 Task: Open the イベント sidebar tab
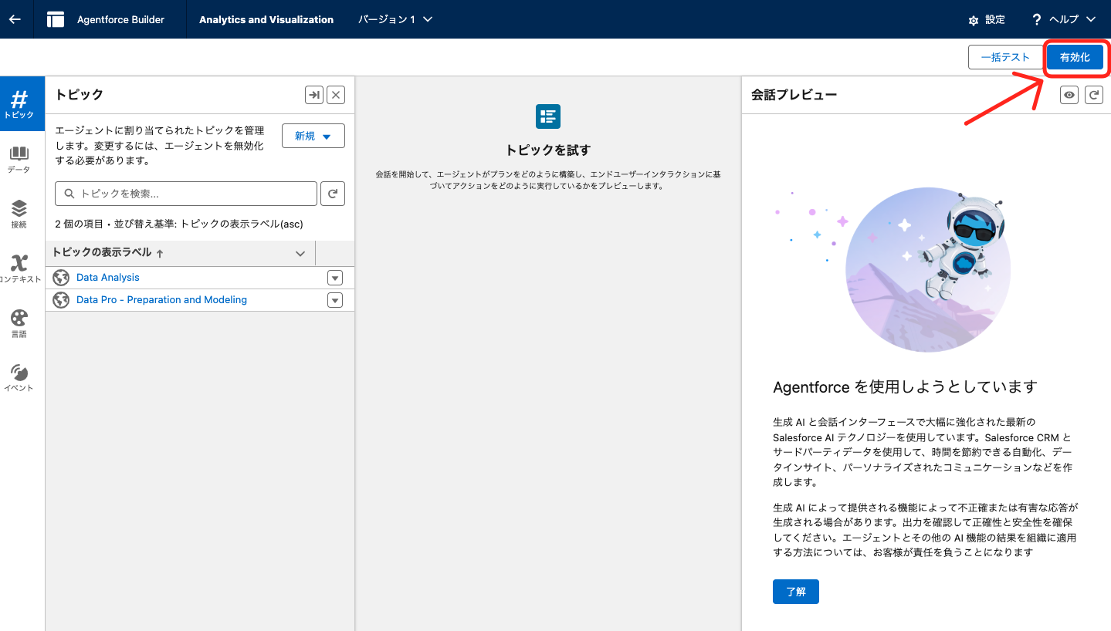coord(19,378)
